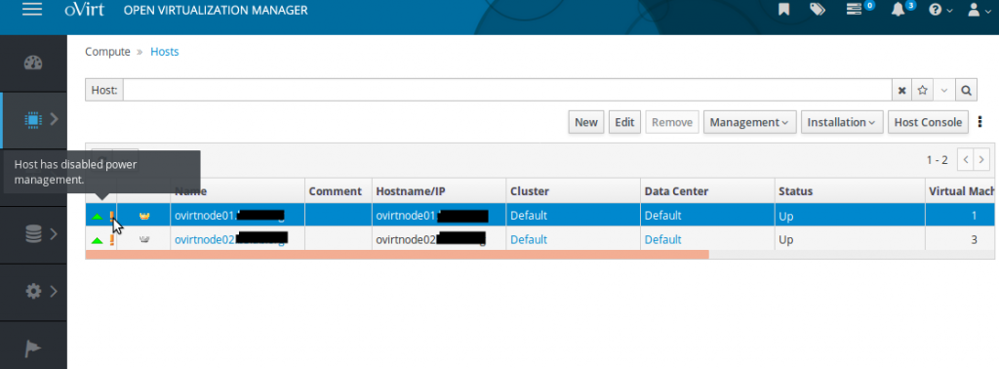The height and width of the screenshot is (369, 999).
Task: Open the tags icon in header
Action: (818, 10)
